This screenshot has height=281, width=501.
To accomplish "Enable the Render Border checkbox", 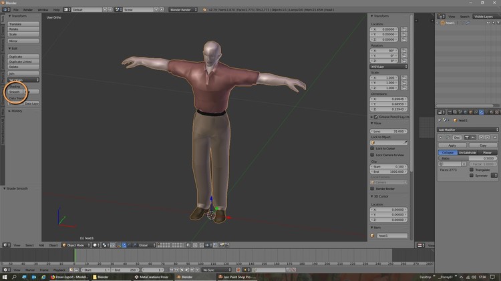I will [373, 189].
